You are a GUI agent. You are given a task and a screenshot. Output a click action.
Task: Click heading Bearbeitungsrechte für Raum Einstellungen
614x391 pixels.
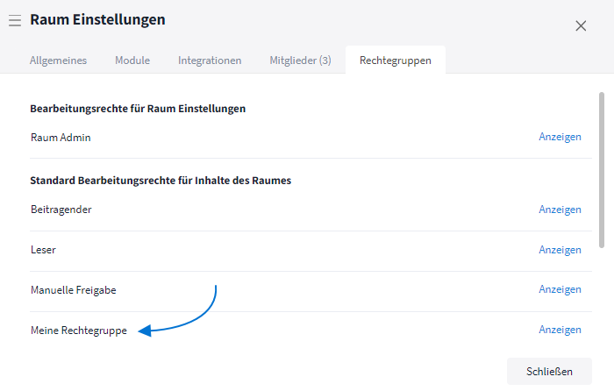(138, 109)
